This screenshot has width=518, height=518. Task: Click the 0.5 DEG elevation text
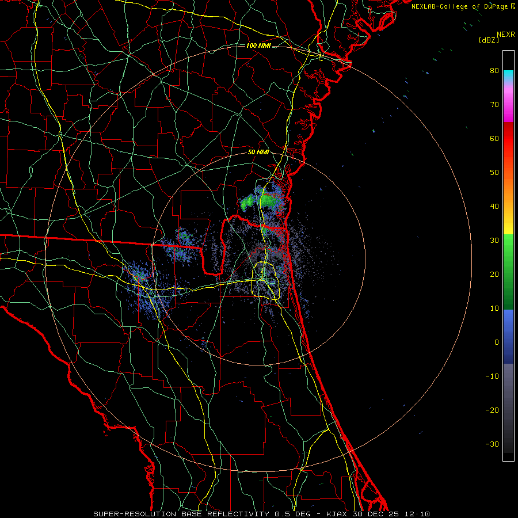coord(292,514)
